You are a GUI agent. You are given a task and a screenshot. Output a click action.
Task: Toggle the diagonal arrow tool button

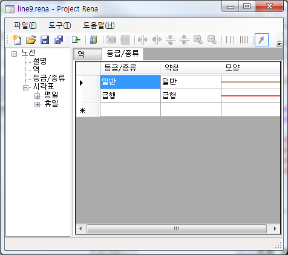point(261,40)
